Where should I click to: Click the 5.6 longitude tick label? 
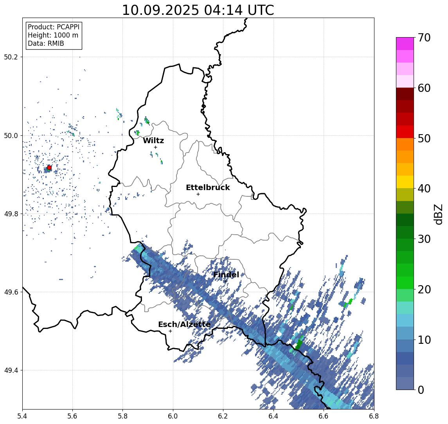(x=72, y=416)
